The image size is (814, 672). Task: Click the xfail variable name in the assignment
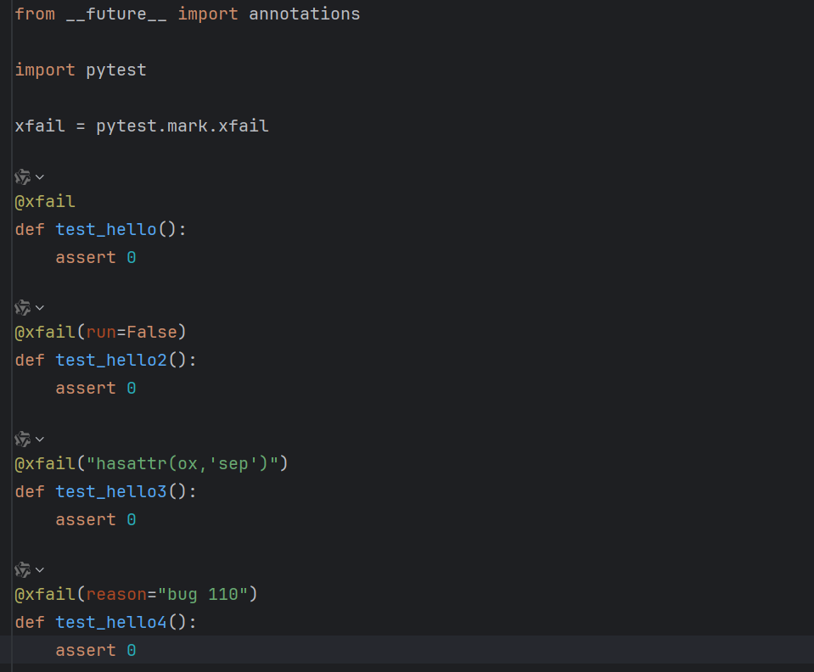click(40, 126)
